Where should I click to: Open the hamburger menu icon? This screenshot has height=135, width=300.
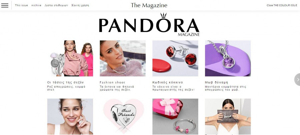pyautogui.click(x=5, y=5)
